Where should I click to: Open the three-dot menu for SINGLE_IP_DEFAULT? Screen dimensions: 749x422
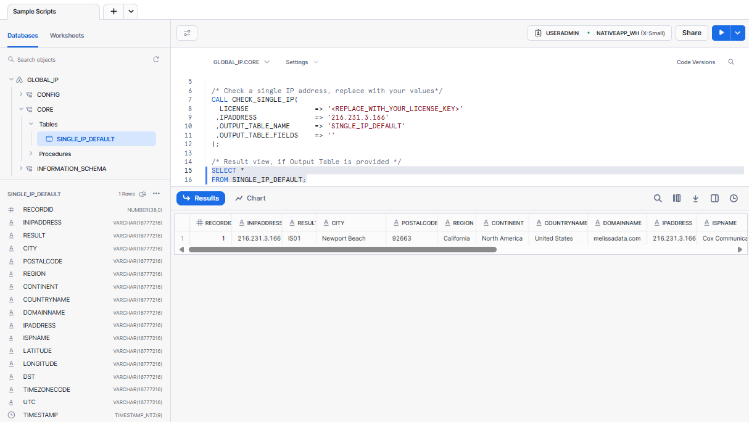click(157, 194)
